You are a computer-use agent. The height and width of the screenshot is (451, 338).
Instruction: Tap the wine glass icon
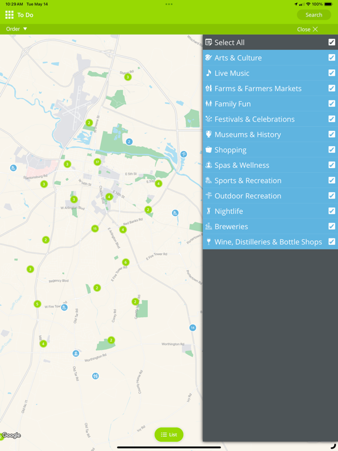pyautogui.click(x=209, y=241)
